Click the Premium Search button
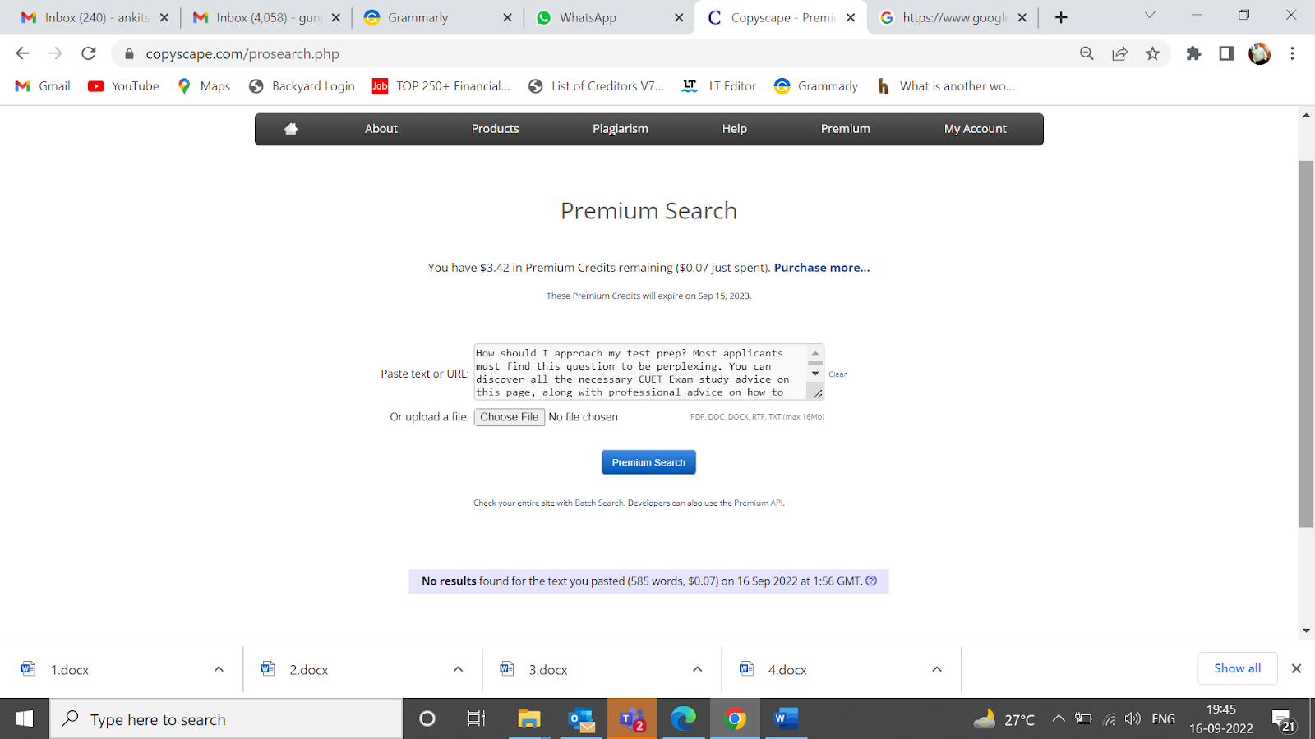The width and height of the screenshot is (1315, 739). 648,462
